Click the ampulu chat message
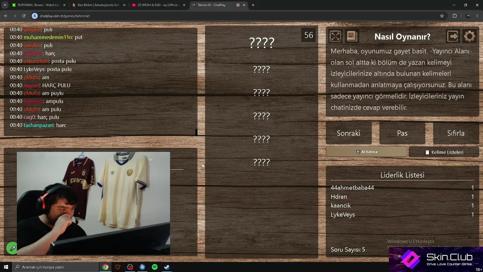 point(37,102)
